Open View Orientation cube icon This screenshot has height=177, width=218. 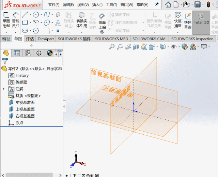(x=152, y=47)
